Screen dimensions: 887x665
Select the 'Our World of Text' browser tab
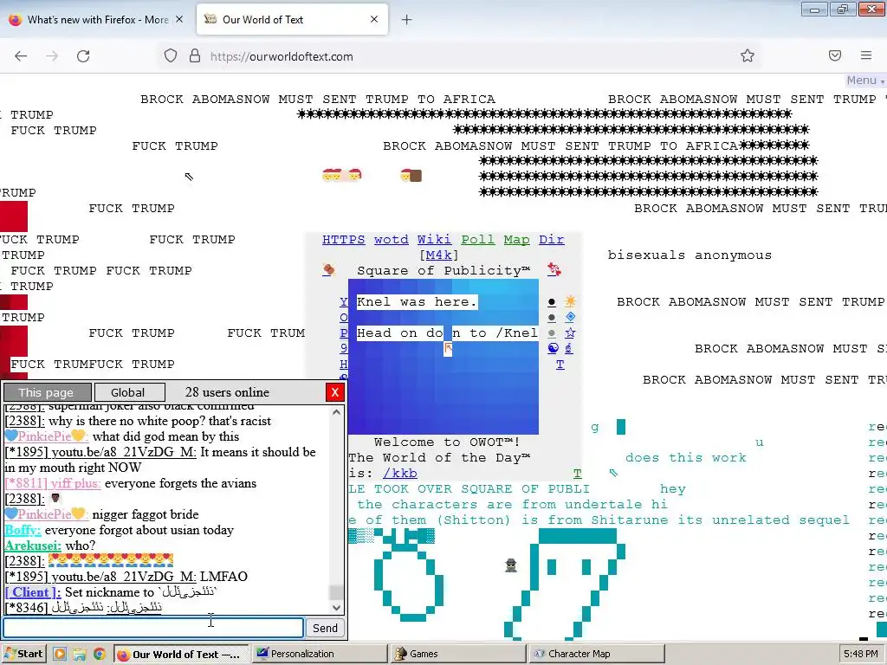[x=292, y=20]
